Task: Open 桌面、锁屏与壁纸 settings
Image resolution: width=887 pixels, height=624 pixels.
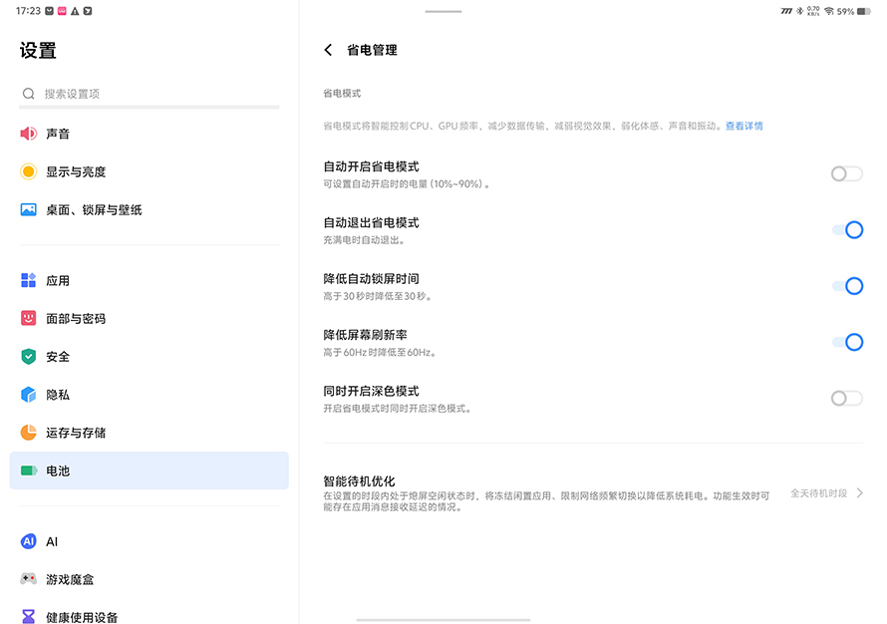Action: [x=149, y=210]
